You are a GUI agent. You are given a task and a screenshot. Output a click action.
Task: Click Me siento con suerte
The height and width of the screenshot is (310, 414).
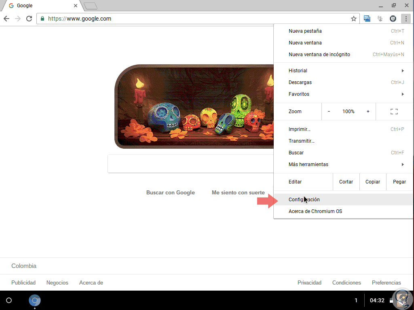pos(238,192)
